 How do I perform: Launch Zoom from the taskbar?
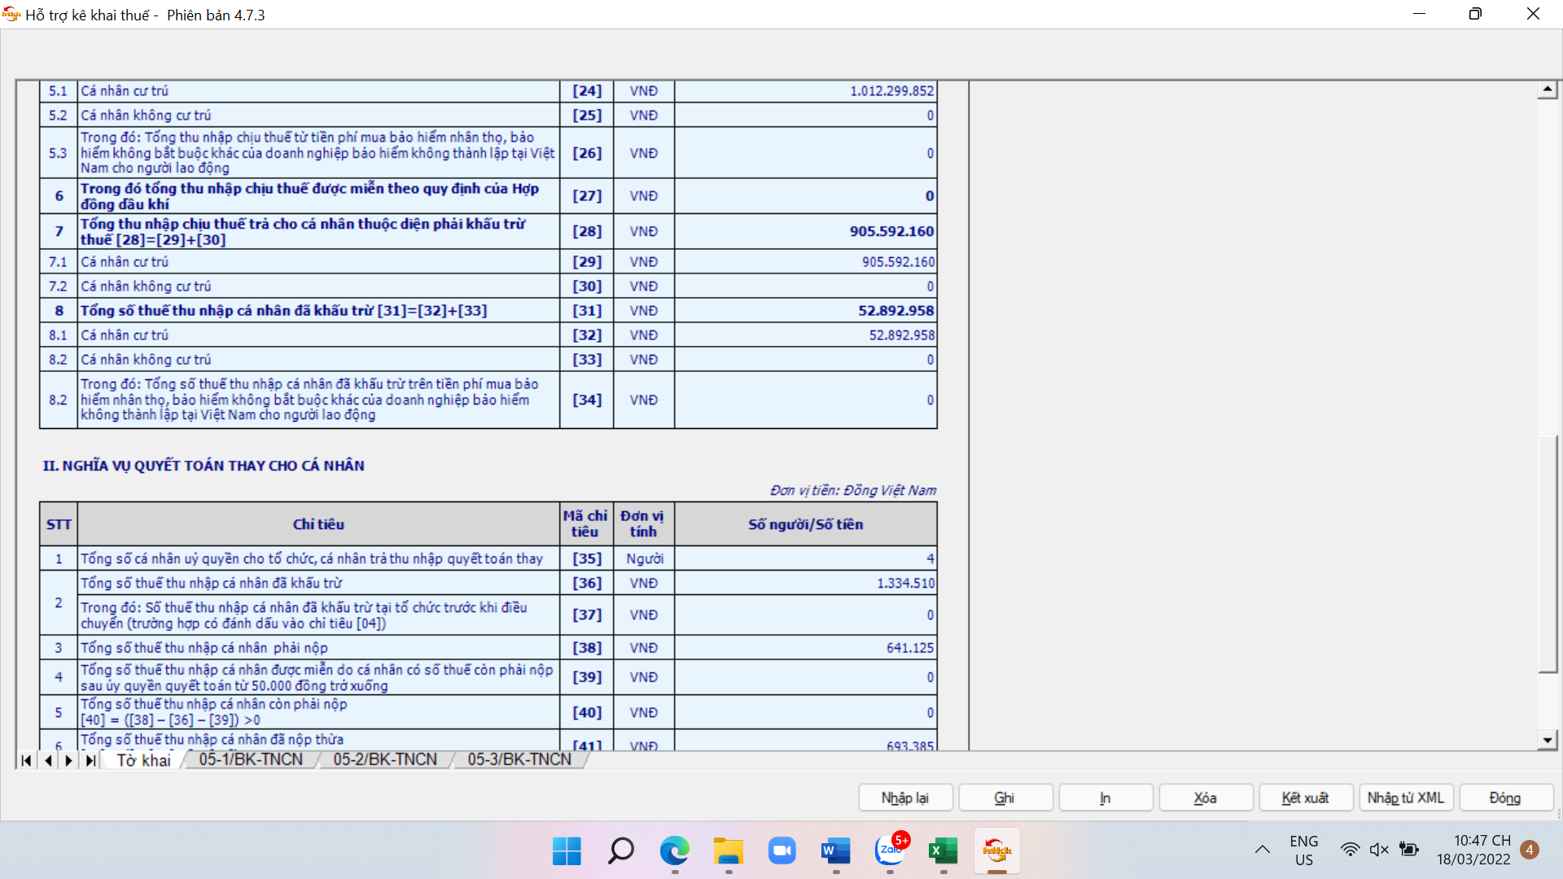click(781, 851)
